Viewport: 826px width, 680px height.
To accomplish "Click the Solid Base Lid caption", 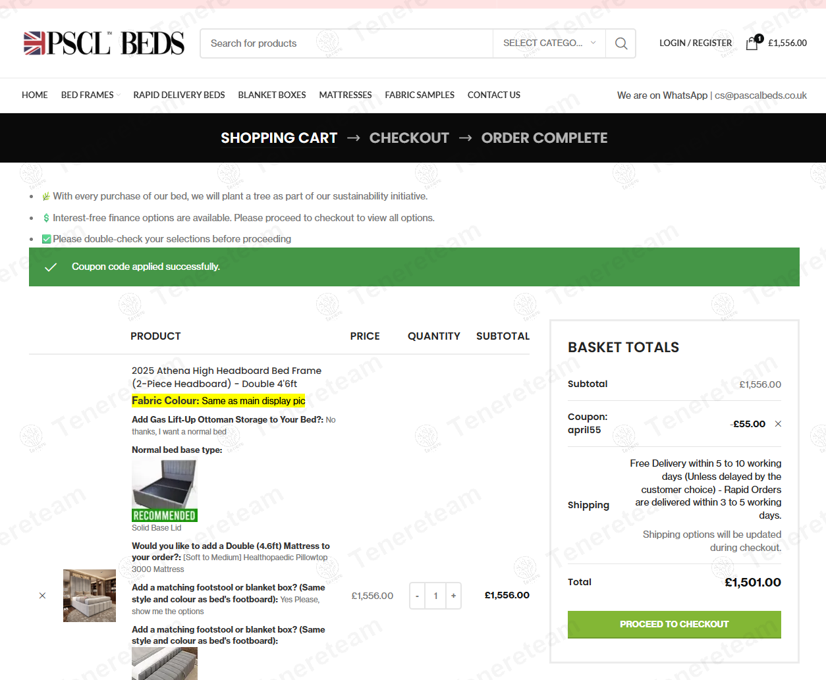I will (x=156, y=528).
